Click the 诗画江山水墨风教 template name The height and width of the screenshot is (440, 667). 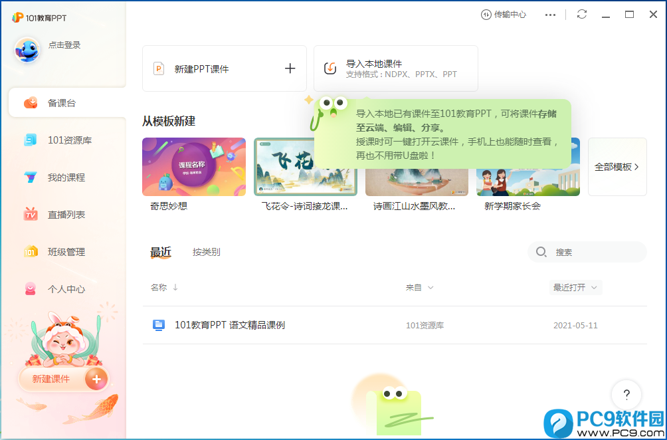[x=415, y=206]
